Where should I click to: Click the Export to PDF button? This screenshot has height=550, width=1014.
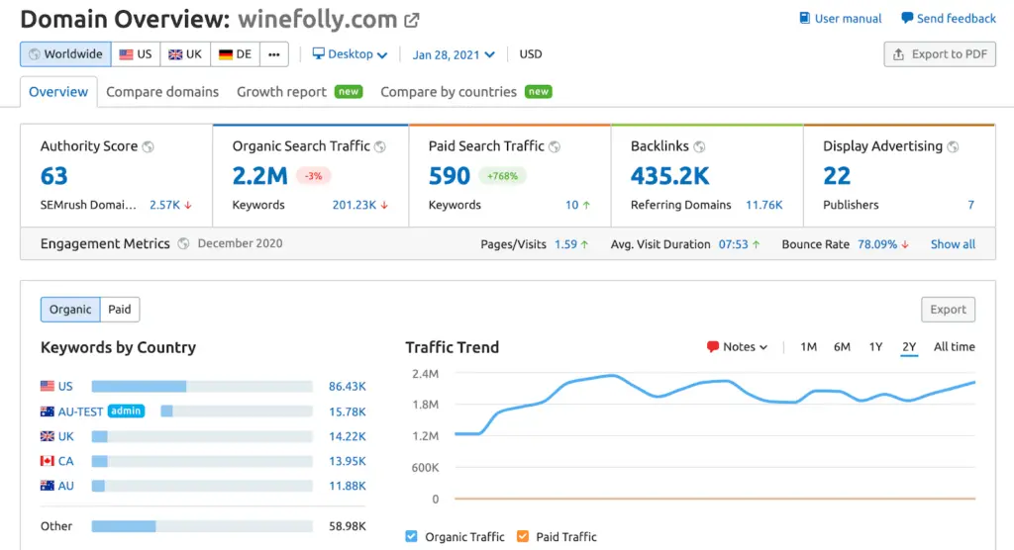[939, 54]
